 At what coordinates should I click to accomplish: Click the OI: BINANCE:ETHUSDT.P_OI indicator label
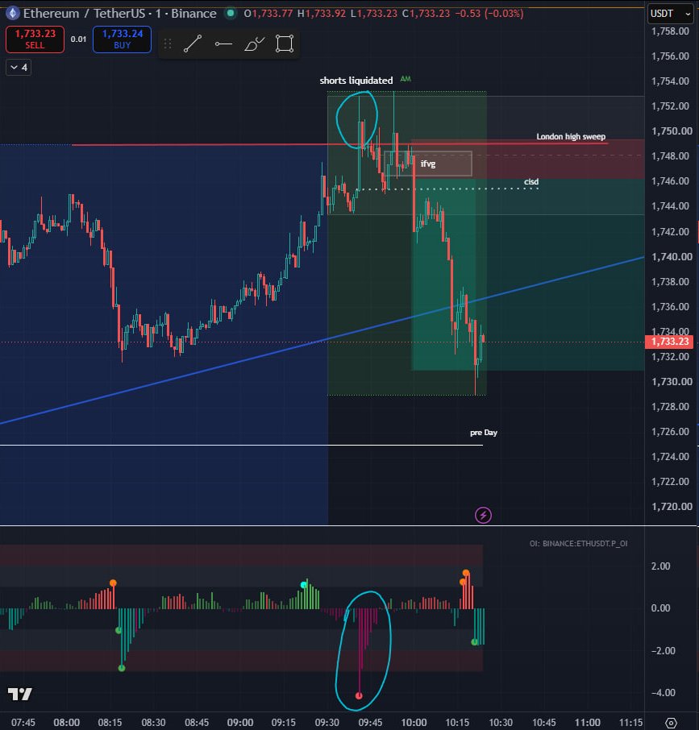[x=578, y=543]
